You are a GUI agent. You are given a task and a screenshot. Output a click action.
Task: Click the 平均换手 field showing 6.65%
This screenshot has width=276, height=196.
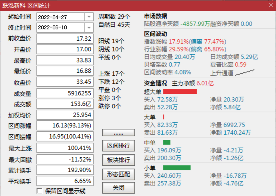coord(65,181)
